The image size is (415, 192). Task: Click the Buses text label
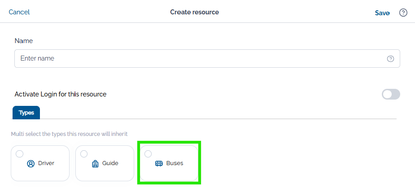(x=175, y=163)
